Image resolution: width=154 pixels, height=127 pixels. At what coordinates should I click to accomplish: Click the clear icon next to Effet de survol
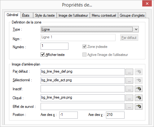coord(139,107)
